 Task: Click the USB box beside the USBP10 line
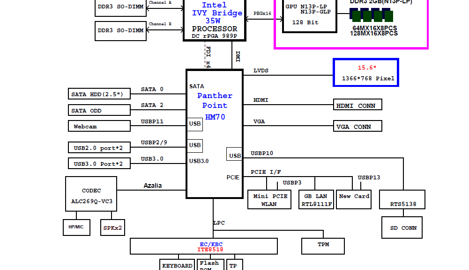tap(234, 154)
